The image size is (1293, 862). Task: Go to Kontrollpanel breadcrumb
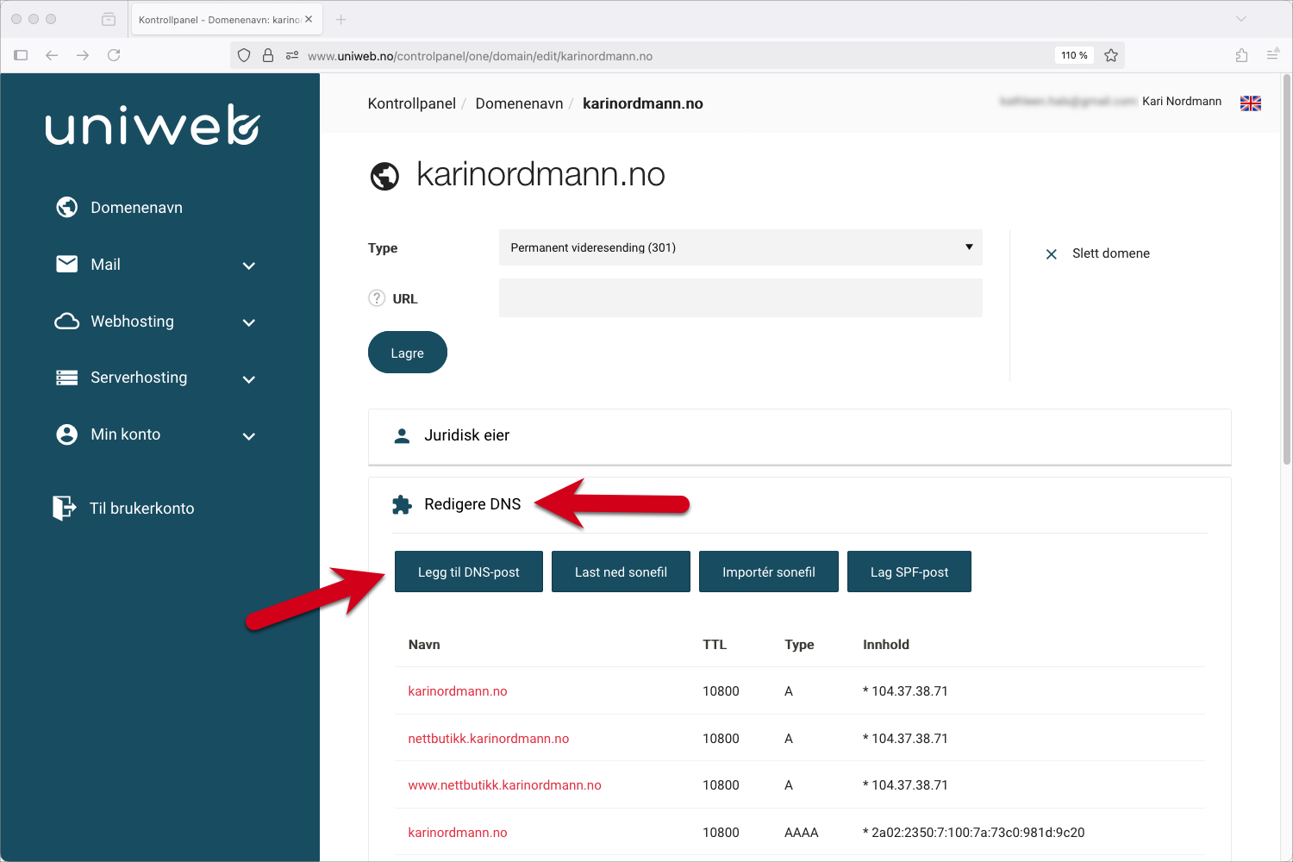click(412, 103)
